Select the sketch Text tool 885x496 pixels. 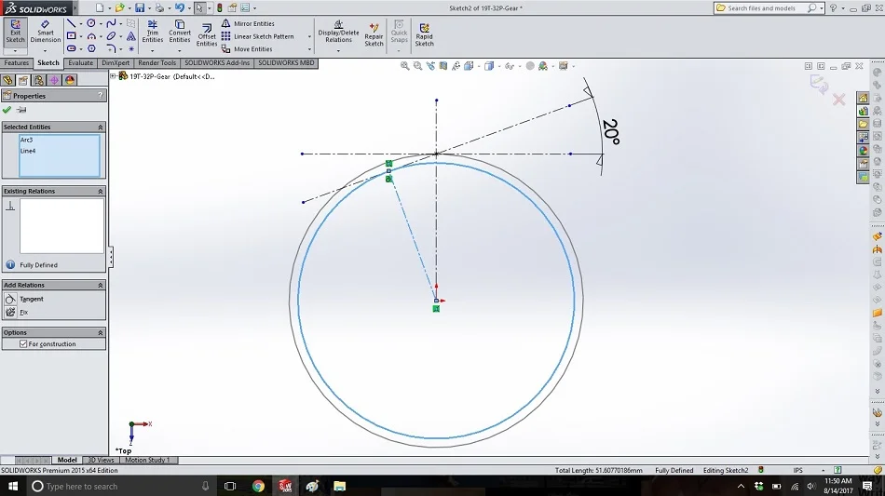pyautogui.click(x=131, y=36)
